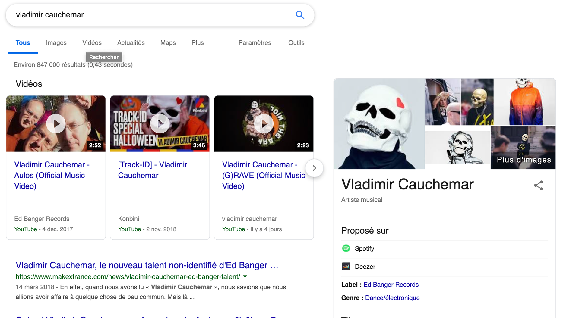Open the camo hoodie skull thumbnail
579x318 pixels.
point(457,148)
